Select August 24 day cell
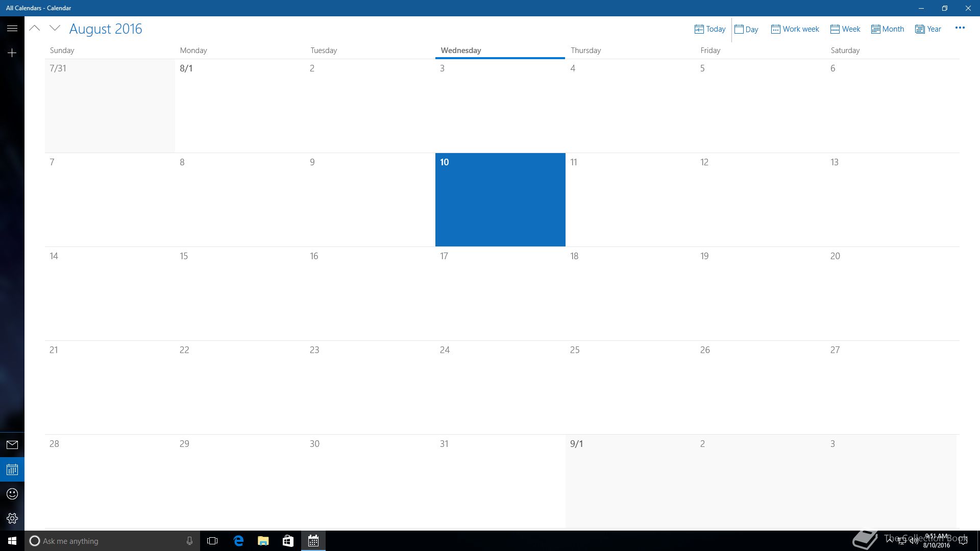 point(500,387)
